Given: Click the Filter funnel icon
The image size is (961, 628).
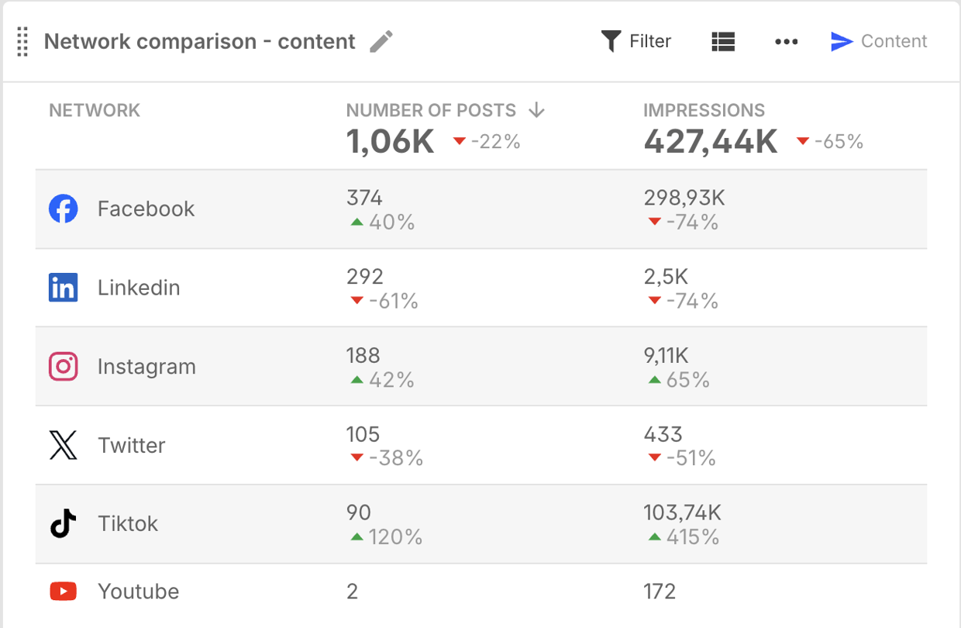Looking at the screenshot, I should coord(611,40).
